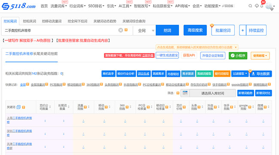Screen dimensions: 279x155
Task: Open the notification bell icon
Action: tap(261, 6)
